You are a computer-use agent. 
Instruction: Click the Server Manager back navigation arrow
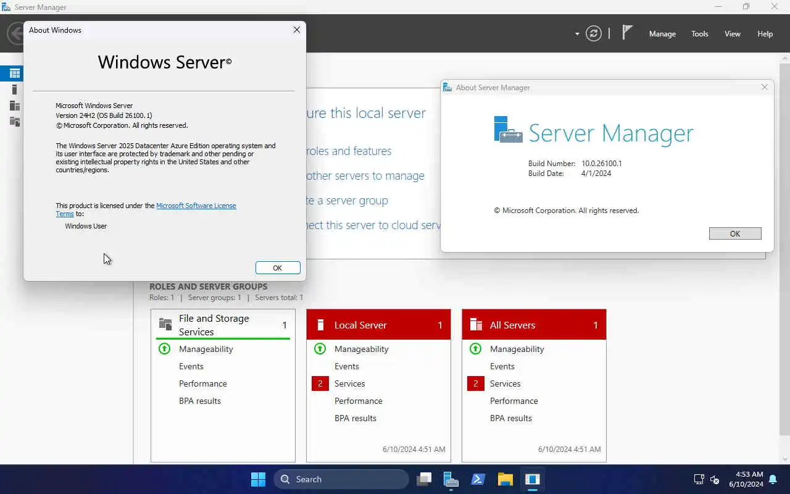(15, 33)
